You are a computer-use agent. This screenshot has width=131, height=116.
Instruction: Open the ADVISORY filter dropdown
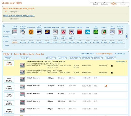pyautogui.click(x=111, y=58)
